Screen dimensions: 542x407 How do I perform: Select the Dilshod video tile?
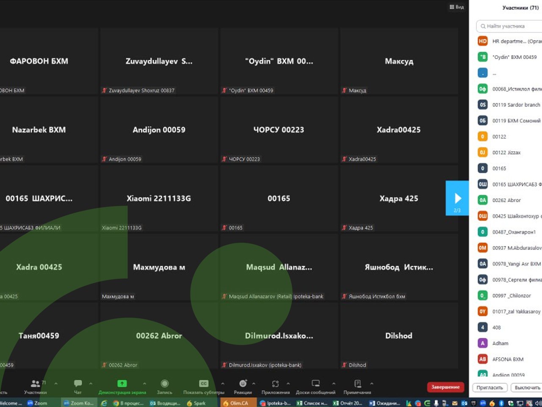coord(399,336)
